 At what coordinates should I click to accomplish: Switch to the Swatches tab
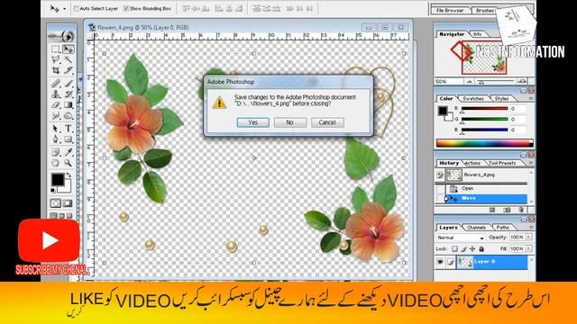473,98
